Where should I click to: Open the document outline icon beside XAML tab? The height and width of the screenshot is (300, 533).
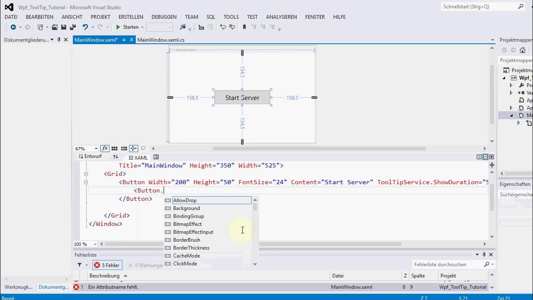[x=156, y=157]
